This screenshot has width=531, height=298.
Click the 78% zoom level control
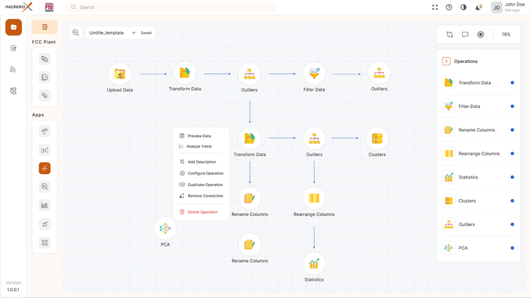pyautogui.click(x=505, y=35)
